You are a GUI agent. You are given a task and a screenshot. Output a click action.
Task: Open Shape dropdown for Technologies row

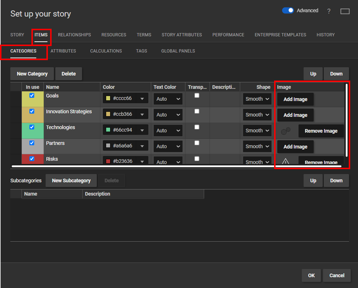click(x=257, y=130)
